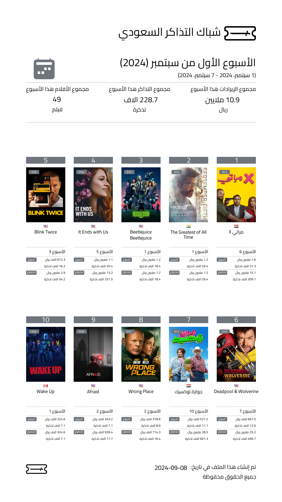This screenshot has width=282, height=502.
Task: Click the R18 rating badge on Blink Twice
Action: (x=34, y=172)
